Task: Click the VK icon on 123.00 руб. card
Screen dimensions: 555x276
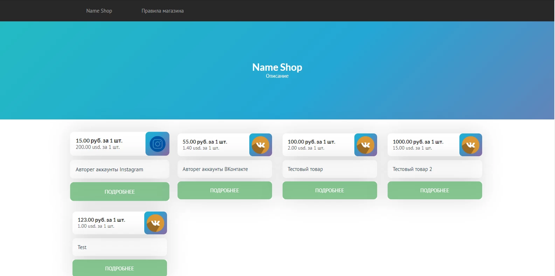Action: (155, 223)
